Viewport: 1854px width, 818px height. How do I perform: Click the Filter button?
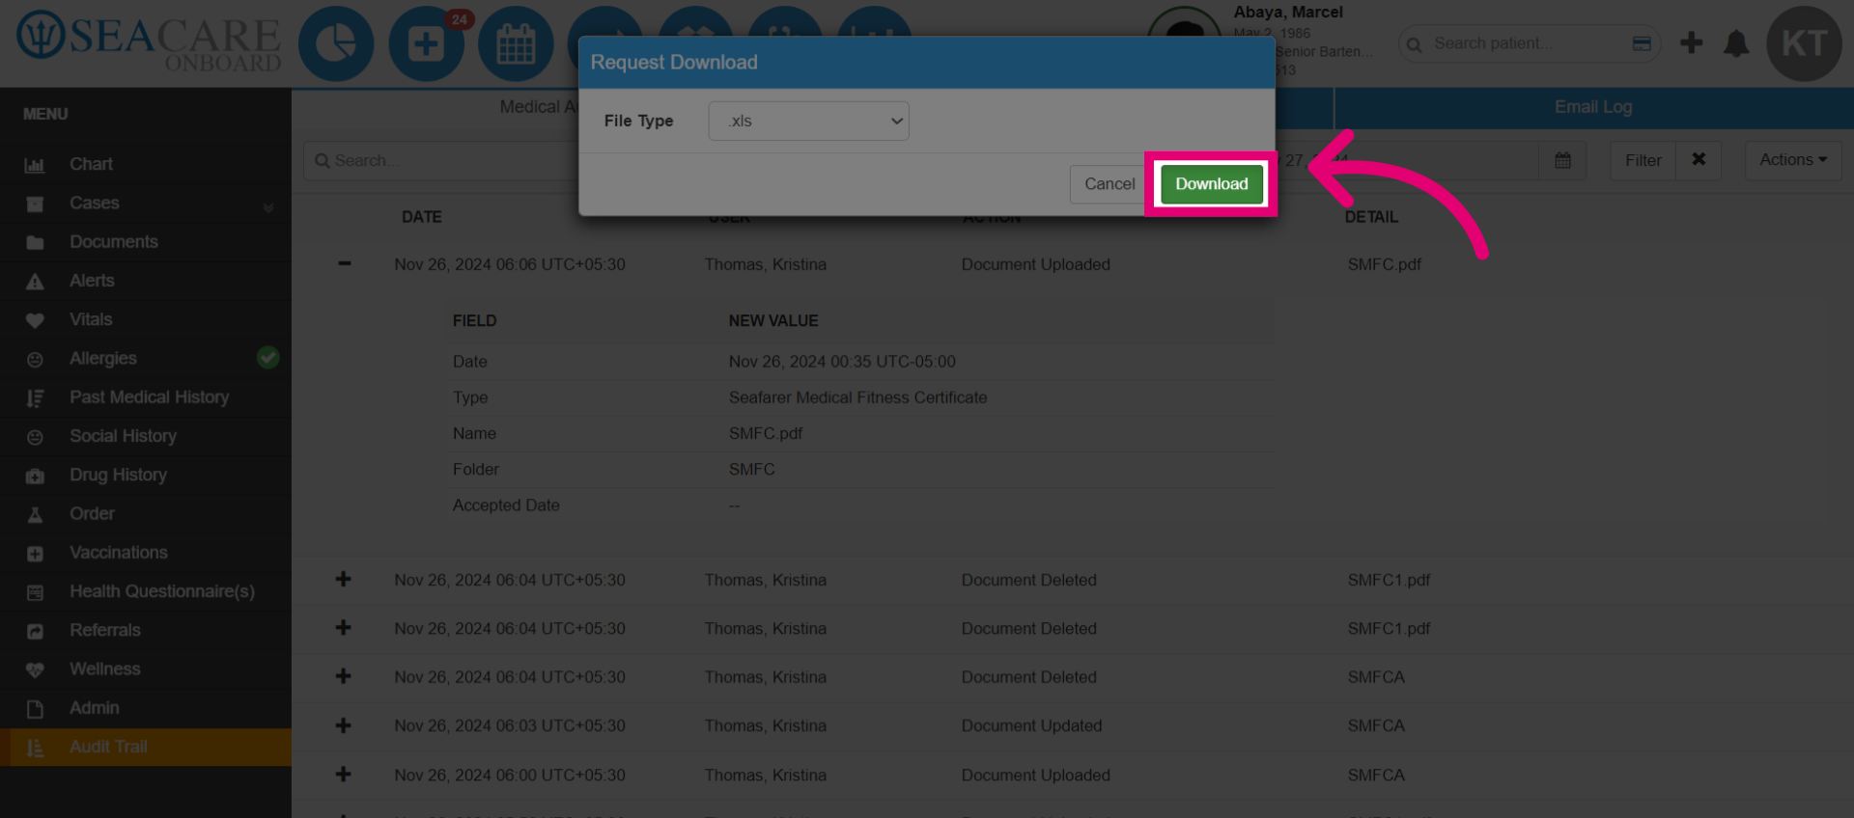pos(1643,160)
